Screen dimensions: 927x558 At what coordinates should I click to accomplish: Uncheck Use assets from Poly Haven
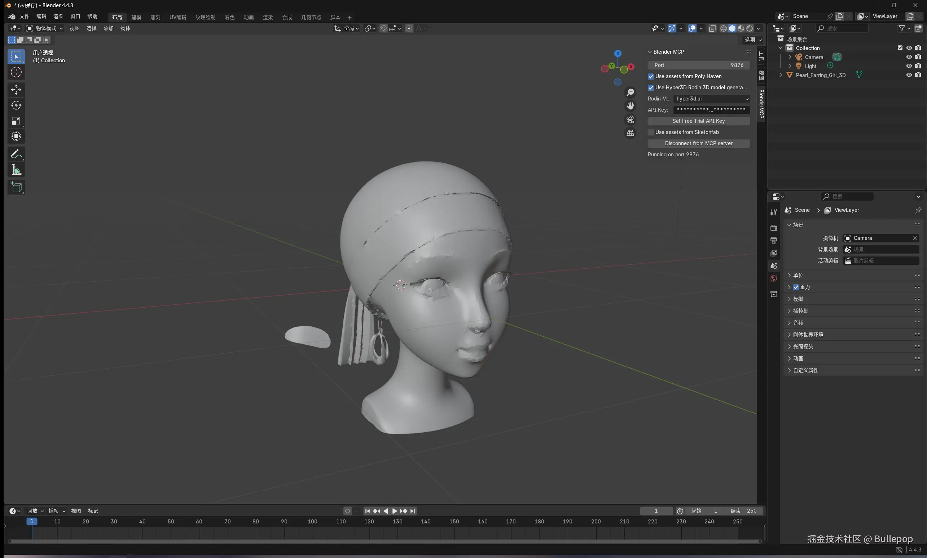651,76
